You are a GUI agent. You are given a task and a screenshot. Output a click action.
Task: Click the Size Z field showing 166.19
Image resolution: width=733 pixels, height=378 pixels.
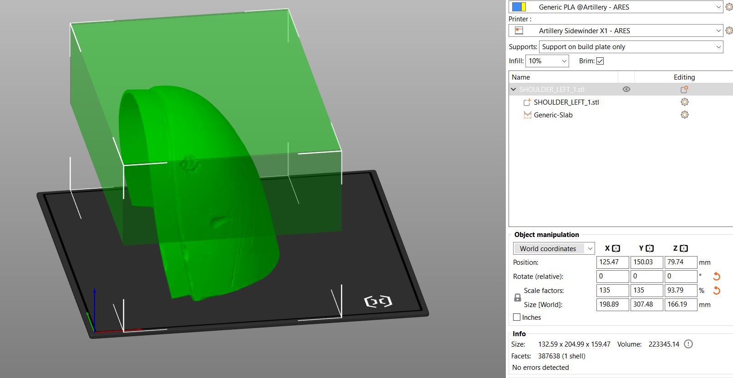point(681,304)
